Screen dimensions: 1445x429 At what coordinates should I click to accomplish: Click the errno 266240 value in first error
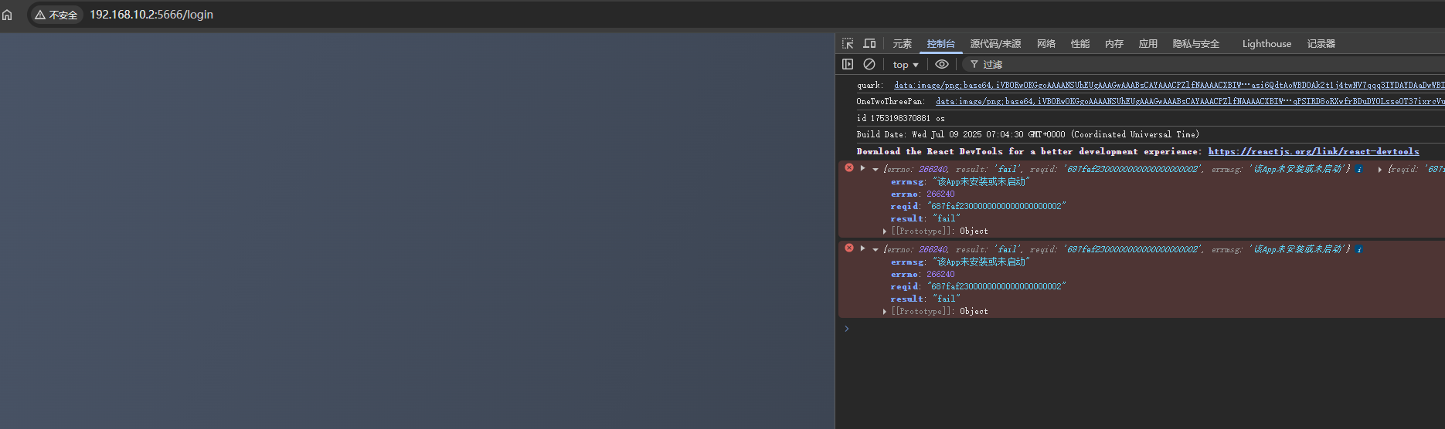[940, 194]
